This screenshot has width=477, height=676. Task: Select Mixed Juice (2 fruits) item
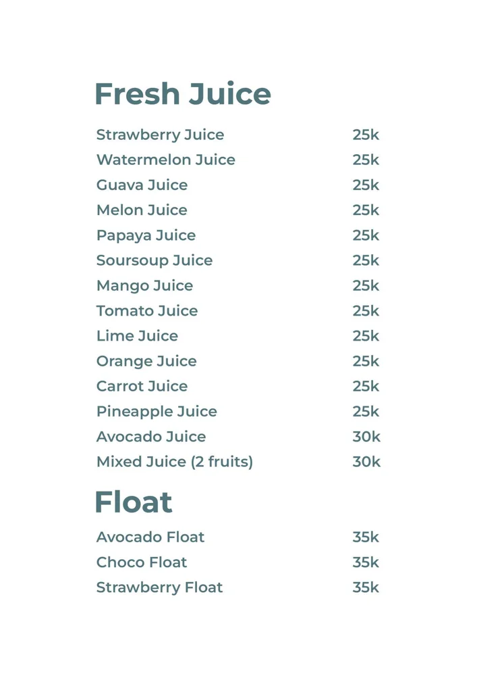click(175, 462)
